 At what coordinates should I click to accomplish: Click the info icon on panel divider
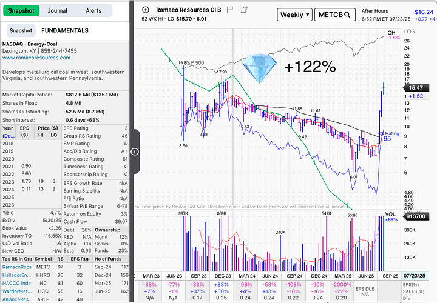pyautogui.click(x=135, y=151)
